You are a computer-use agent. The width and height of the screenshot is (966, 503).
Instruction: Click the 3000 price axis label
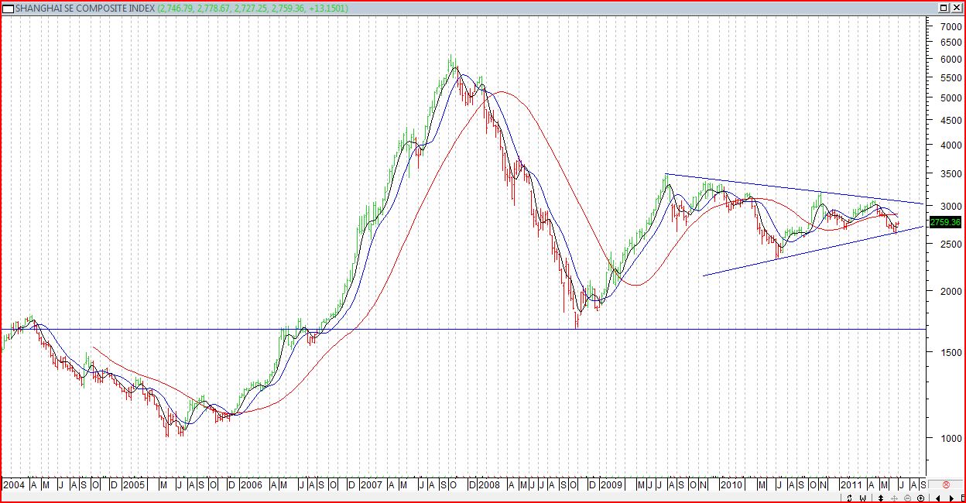(x=951, y=207)
